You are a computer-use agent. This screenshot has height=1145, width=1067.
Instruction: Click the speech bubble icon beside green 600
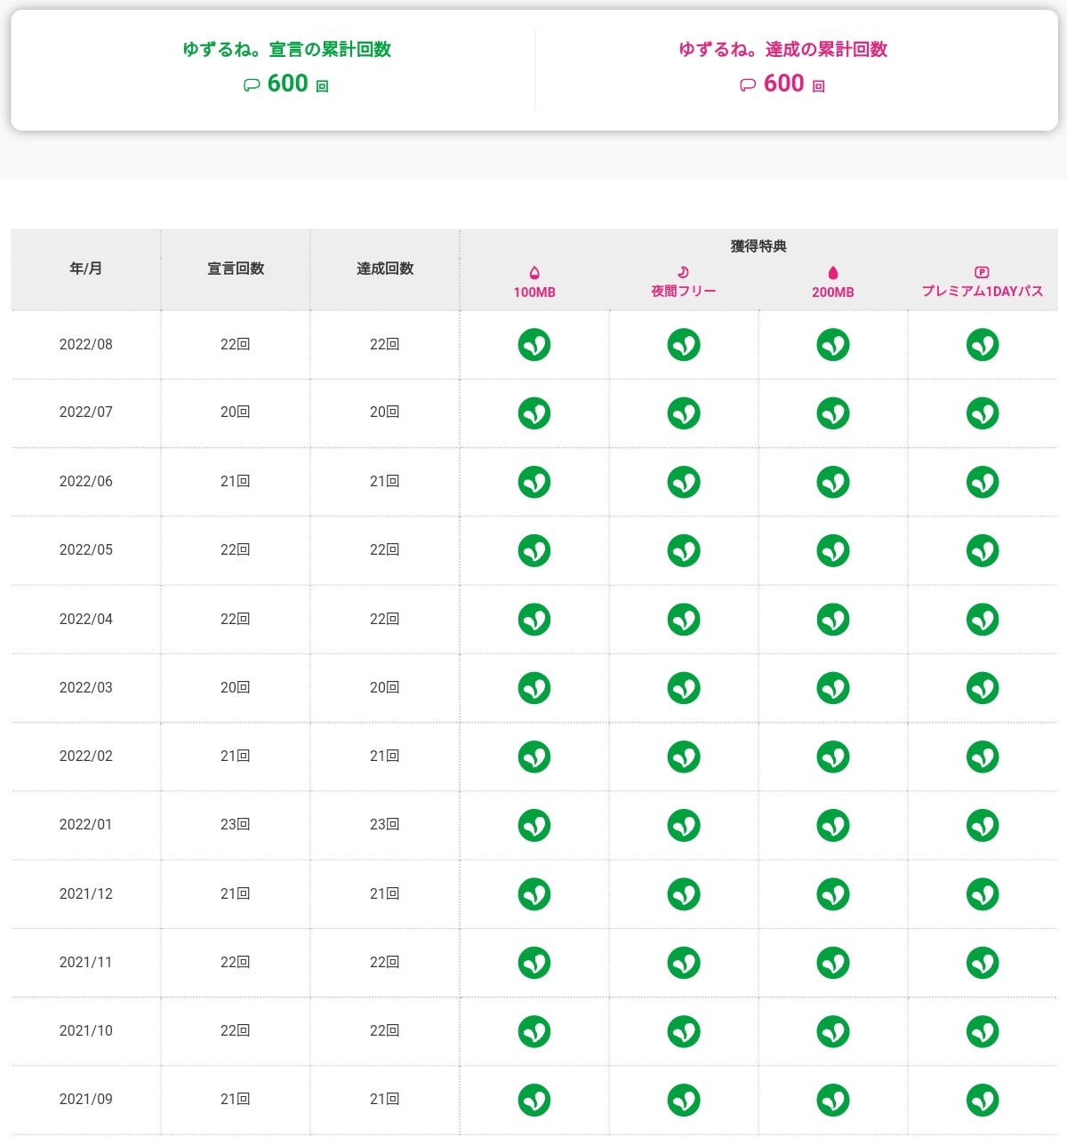(252, 85)
